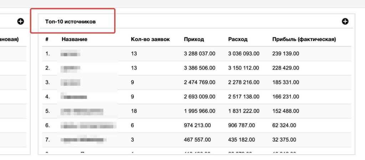Open the blurred source name in row 4
This screenshot has width=365, height=160.
[74, 97]
